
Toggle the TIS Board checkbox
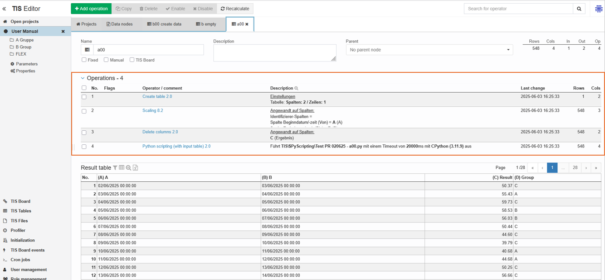(132, 60)
